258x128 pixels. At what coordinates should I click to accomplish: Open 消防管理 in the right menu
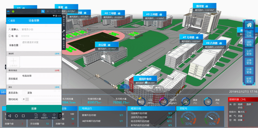pyautogui.click(x=249, y=43)
